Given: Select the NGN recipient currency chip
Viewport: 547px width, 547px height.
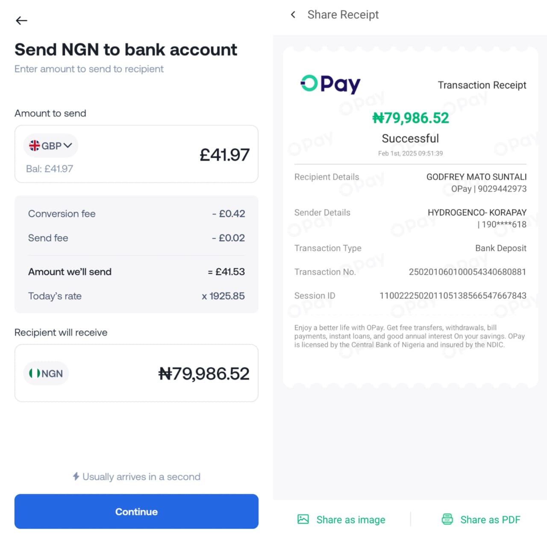Looking at the screenshot, I should 46,373.
